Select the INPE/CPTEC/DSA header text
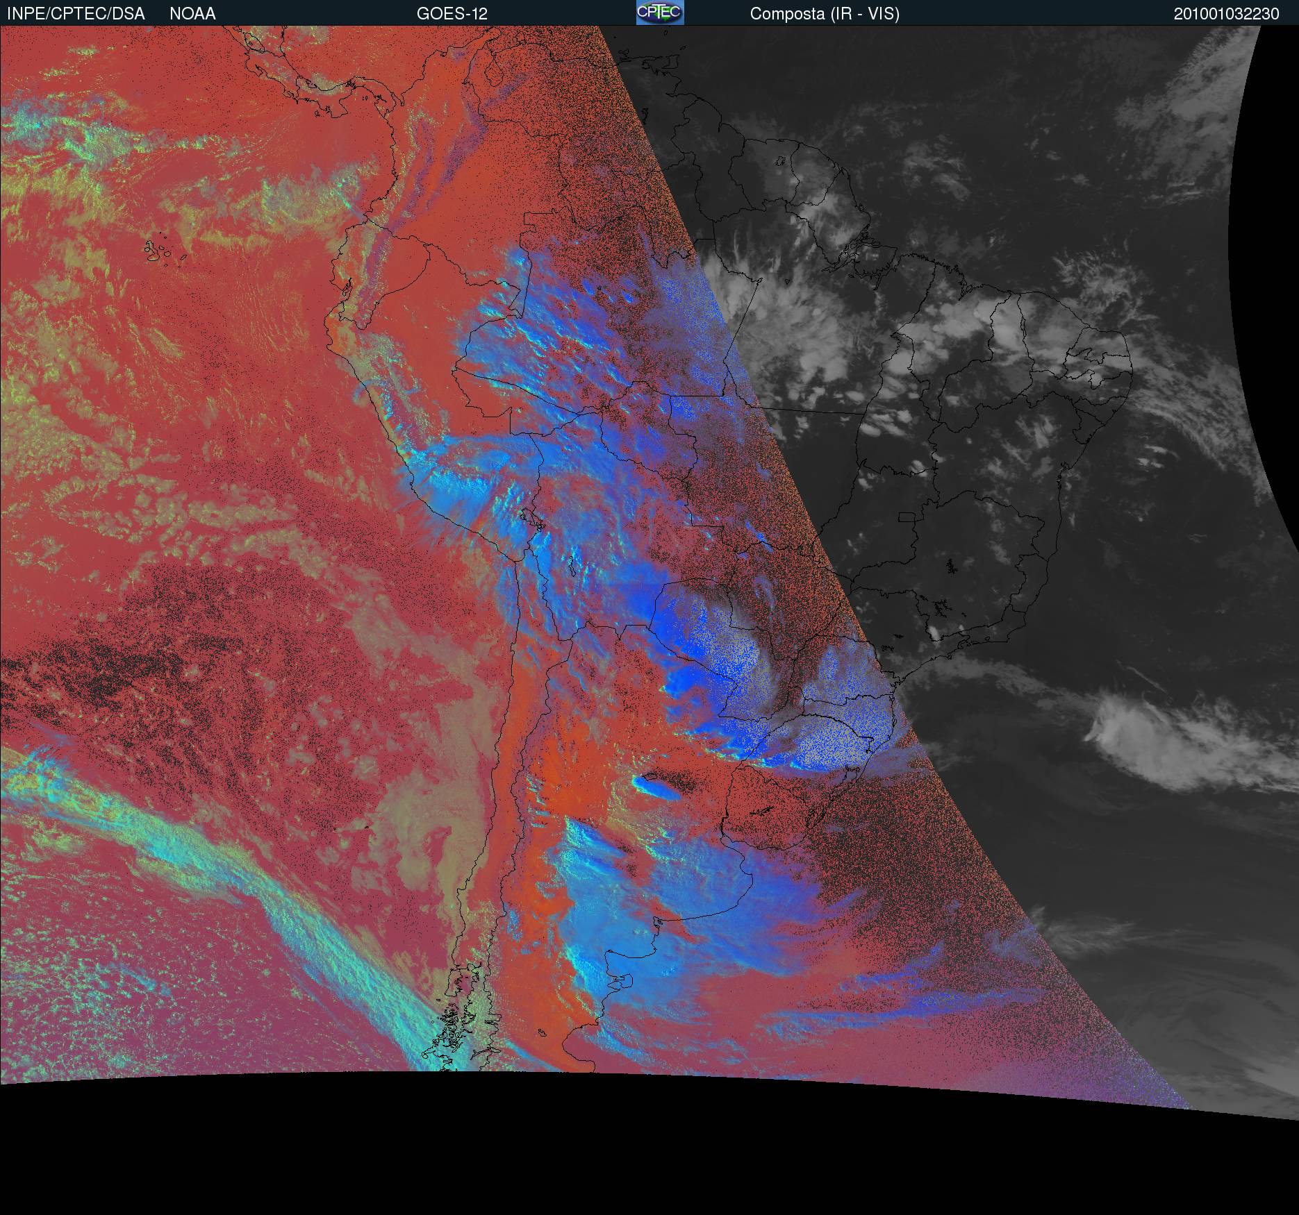 coord(76,14)
